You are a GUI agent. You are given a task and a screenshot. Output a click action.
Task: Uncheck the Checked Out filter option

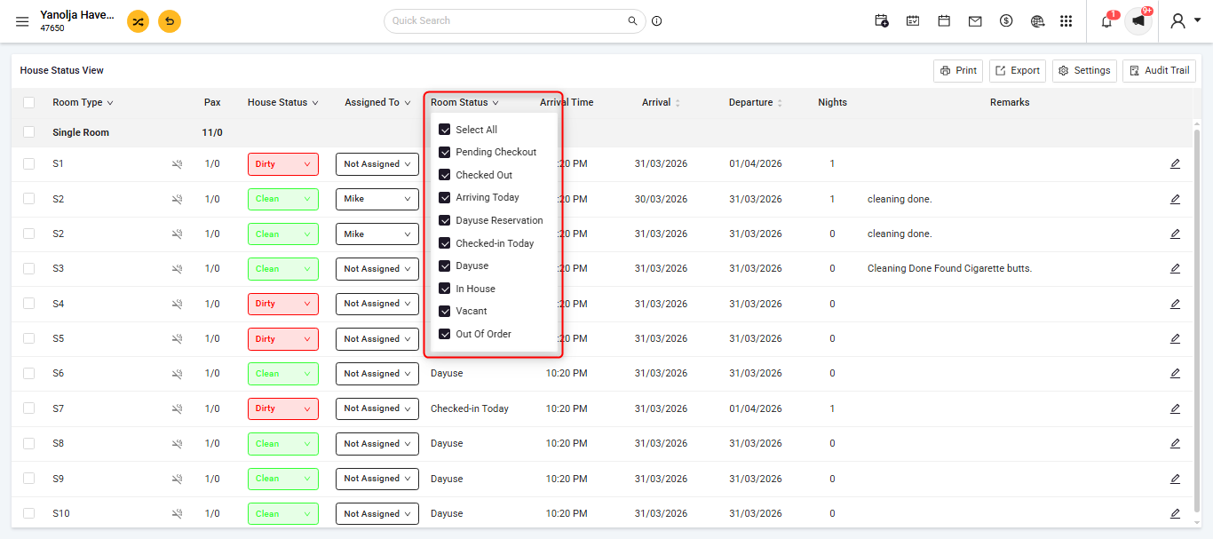click(x=445, y=175)
